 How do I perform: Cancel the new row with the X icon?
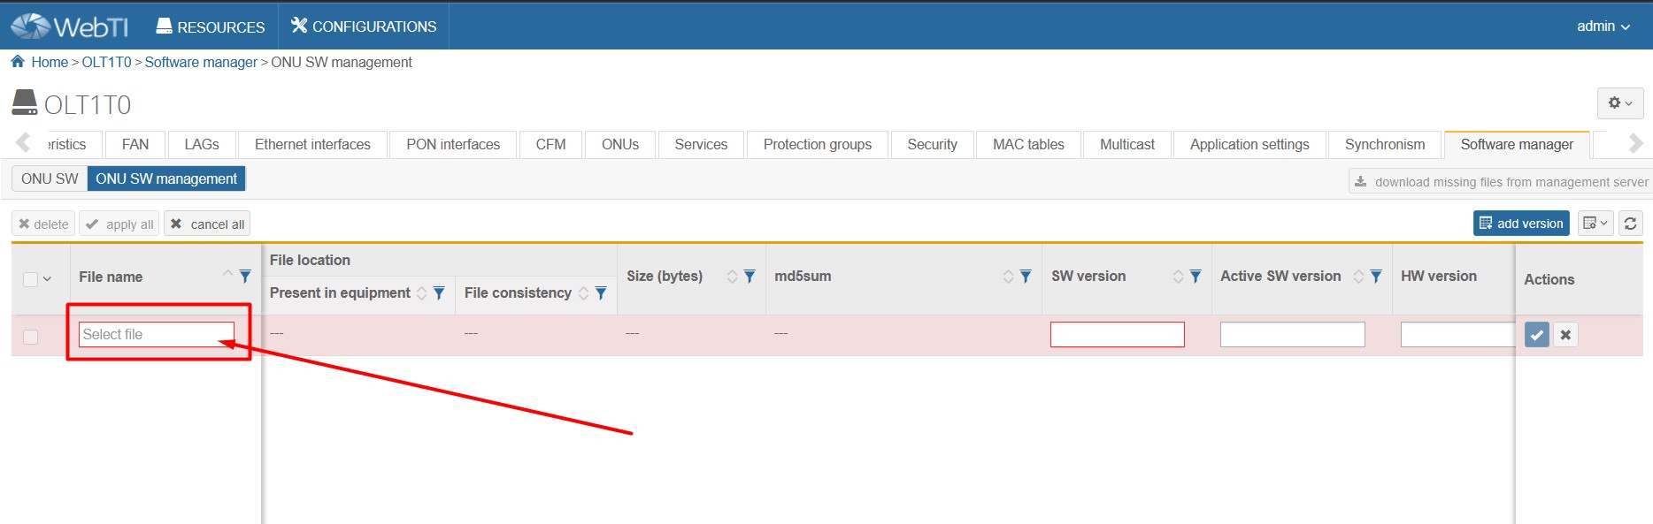click(x=1565, y=335)
